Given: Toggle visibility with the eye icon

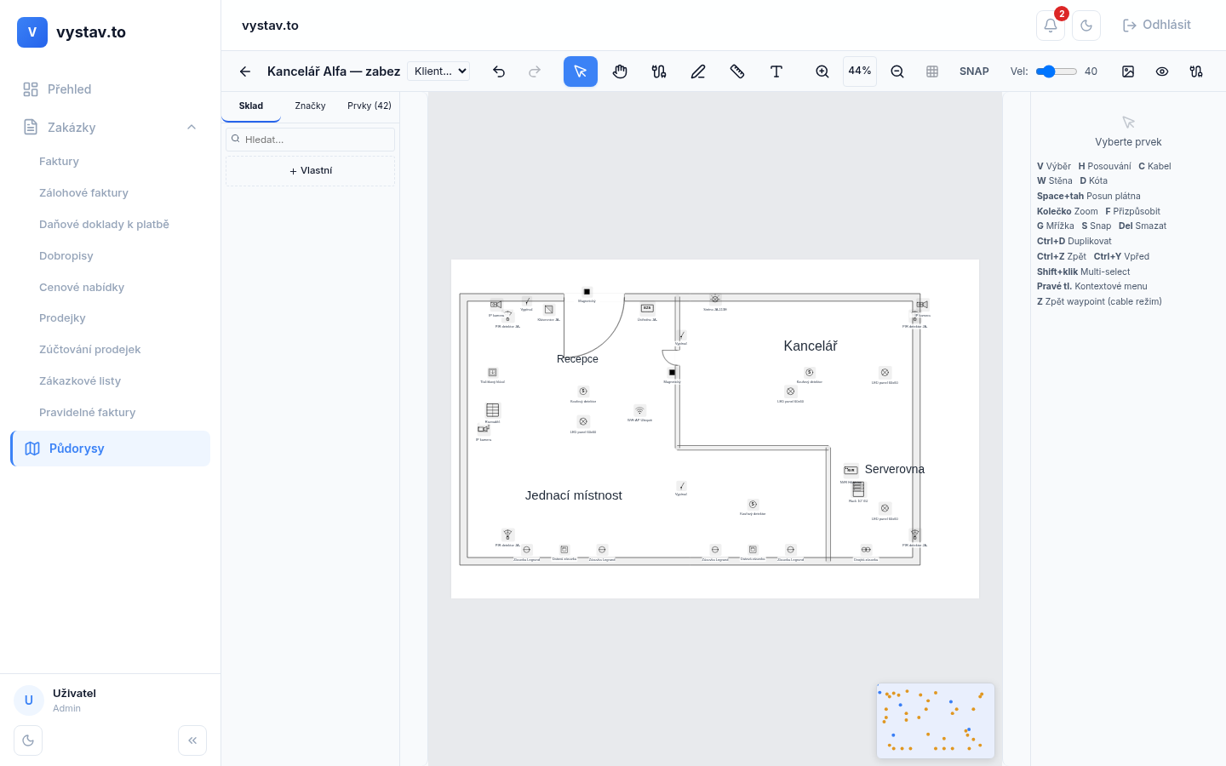Looking at the screenshot, I should [x=1162, y=71].
